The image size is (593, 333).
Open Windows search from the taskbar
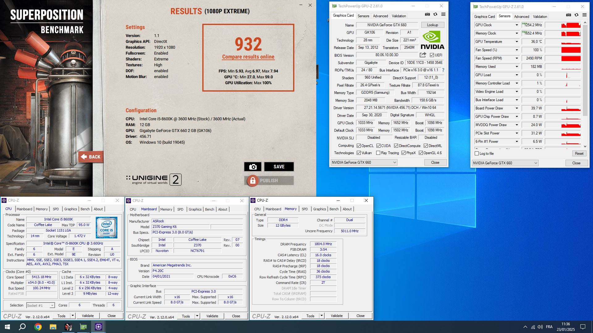[22, 327]
